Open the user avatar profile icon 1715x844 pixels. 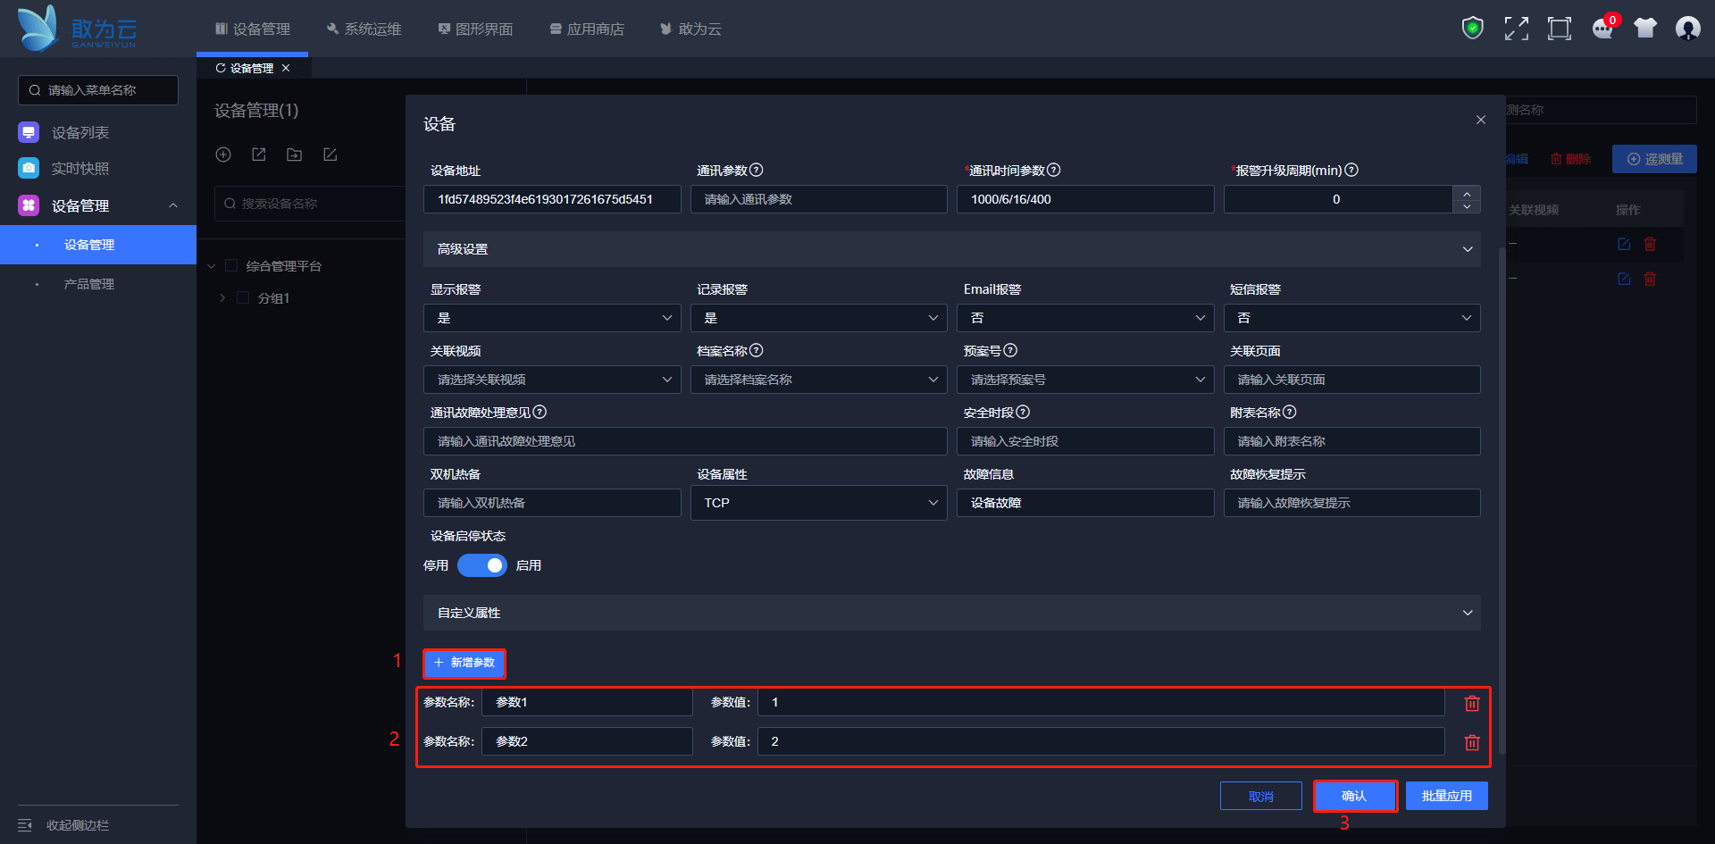1687,29
